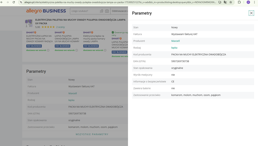Image resolution: width=258 pixels, height=146 pixels.
Task: Open the browser extensions puzzle icon
Action: pos(239,2)
